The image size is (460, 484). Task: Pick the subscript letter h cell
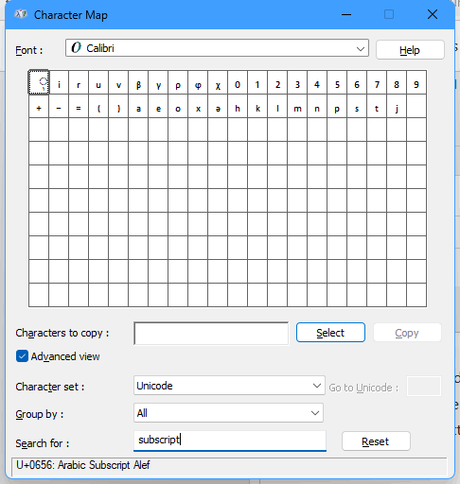click(x=238, y=106)
